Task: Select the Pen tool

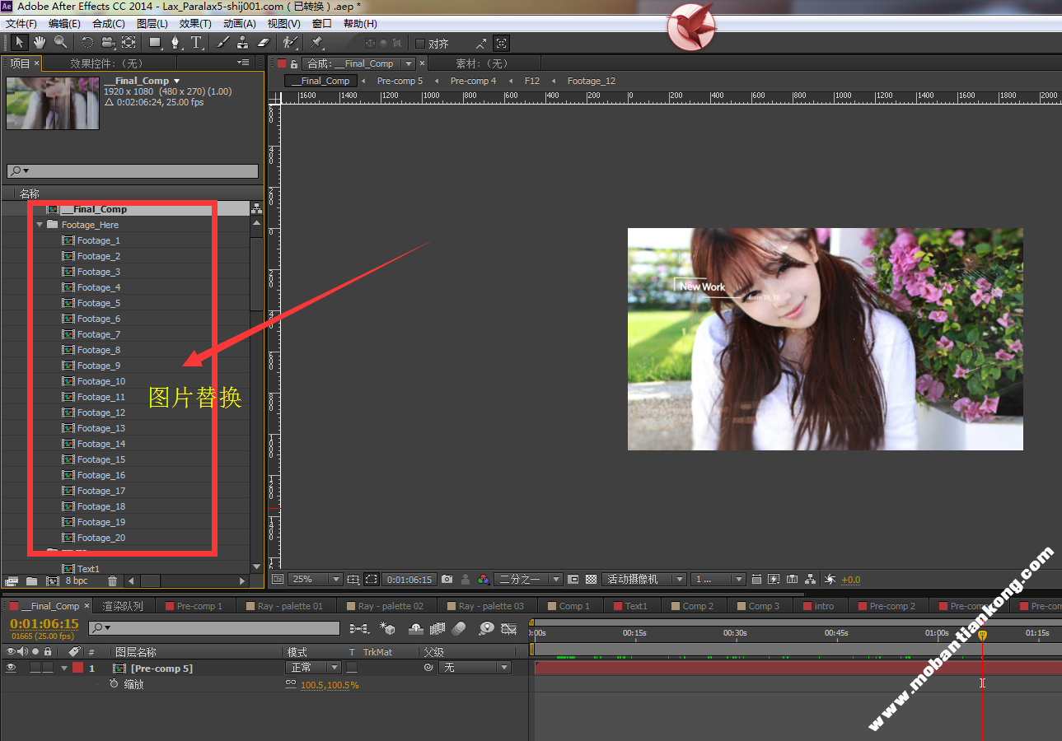Action: (x=175, y=42)
